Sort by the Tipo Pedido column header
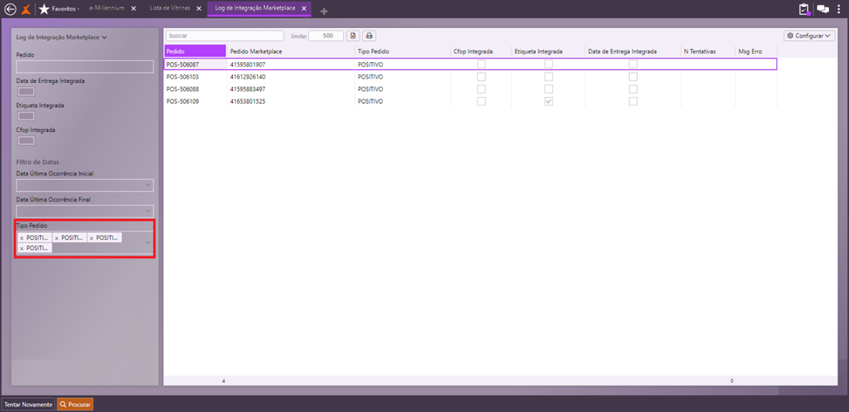Image resolution: width=849 pixels, height=412 pixels. tap(403, 51)
